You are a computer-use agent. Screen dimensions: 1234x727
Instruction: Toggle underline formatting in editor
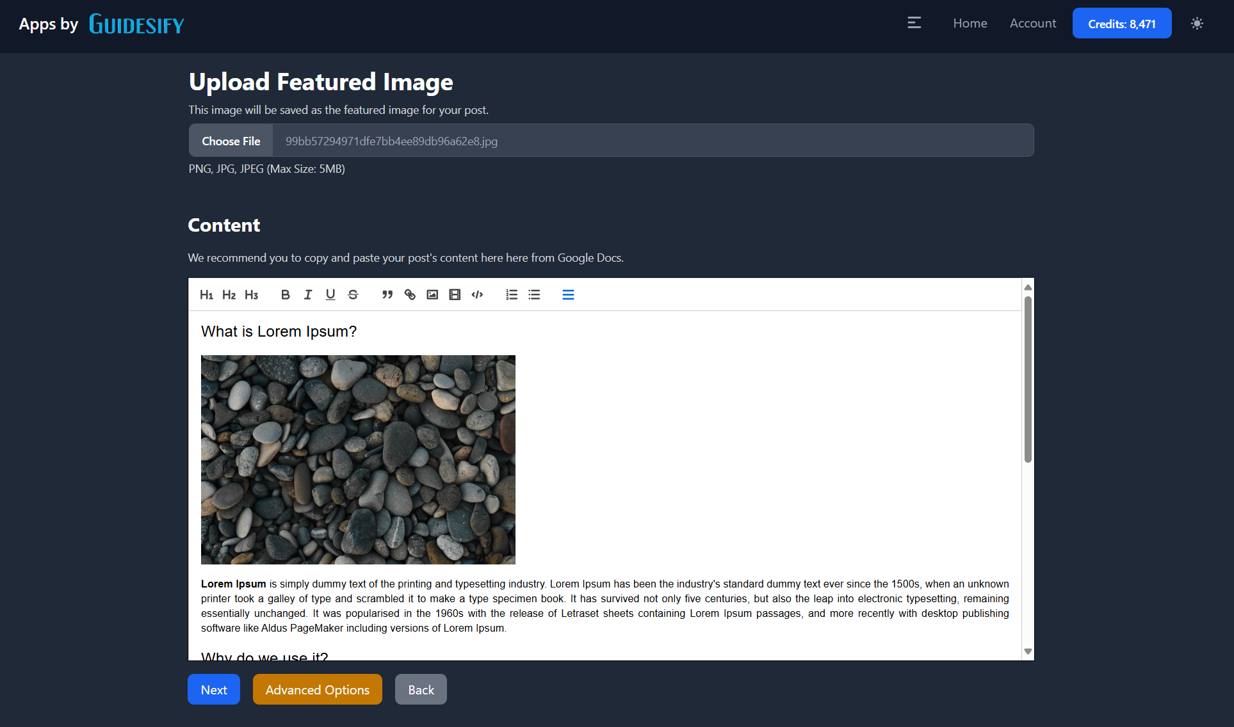pyautogui.click(x=330, y=295)
